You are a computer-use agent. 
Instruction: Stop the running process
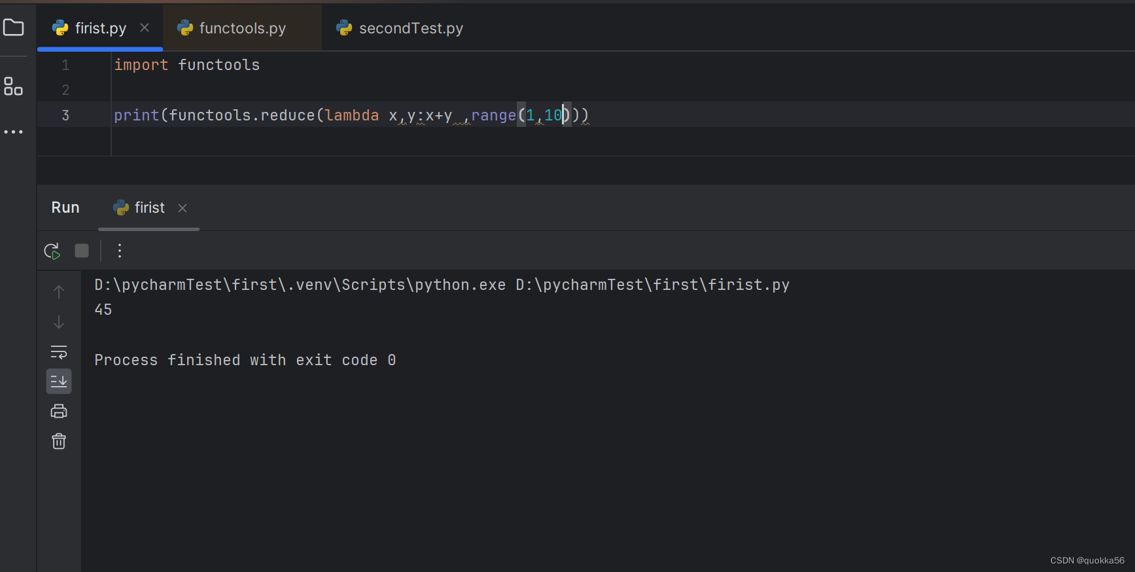82,251
